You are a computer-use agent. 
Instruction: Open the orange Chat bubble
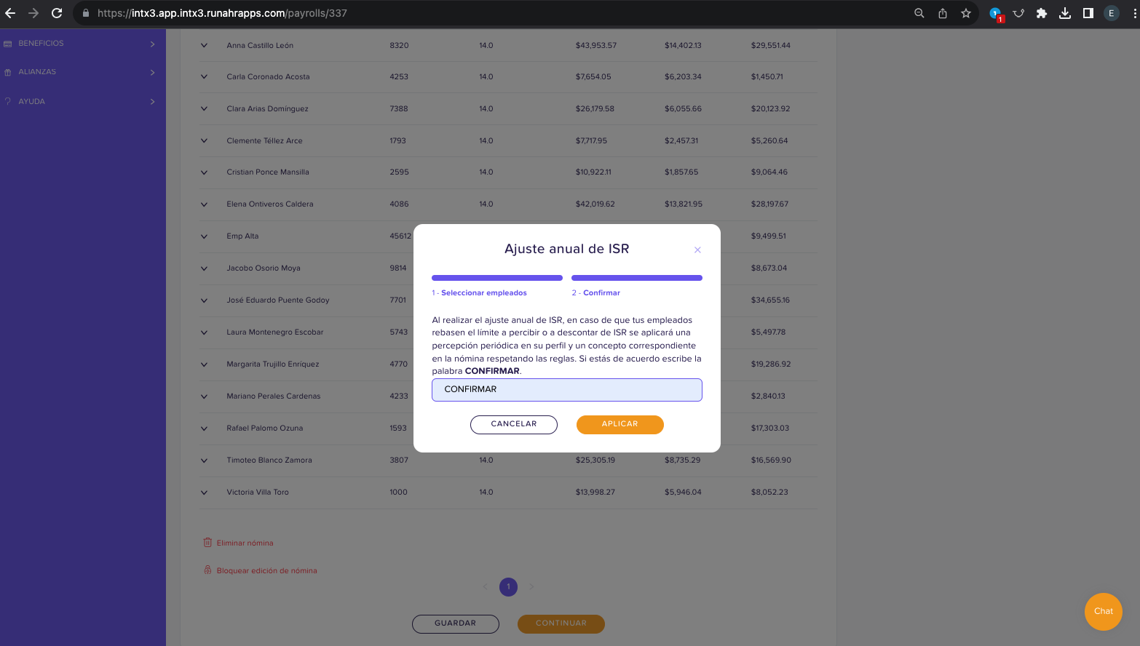1103,611
